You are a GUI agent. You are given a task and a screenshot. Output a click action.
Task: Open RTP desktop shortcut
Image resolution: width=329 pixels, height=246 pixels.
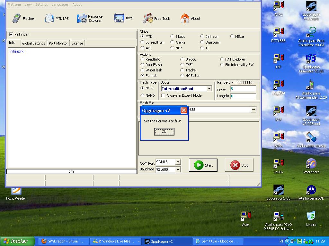279,114
